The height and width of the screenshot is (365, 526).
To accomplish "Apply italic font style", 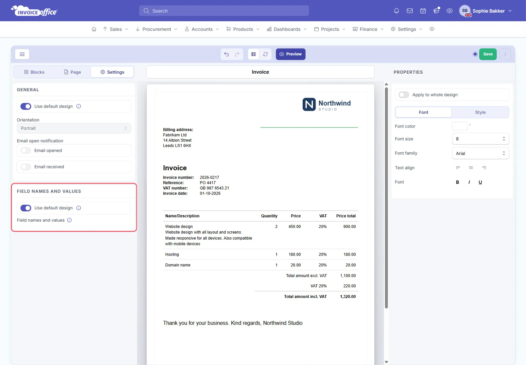I will (x=469, y=182).
